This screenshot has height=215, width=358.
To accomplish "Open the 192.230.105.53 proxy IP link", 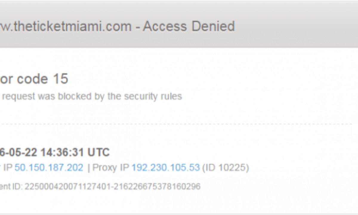I will click(166, 168).
